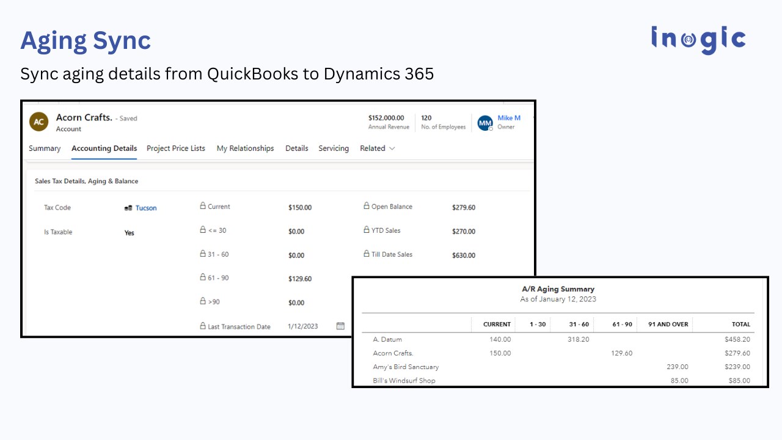Click the 61 - 90 column header in report
Image resolution: width=782 pixels, height=440 pixels.
(622, 324)
